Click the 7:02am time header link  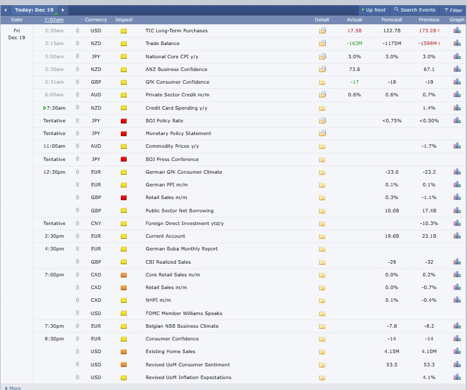pos(54,20)
